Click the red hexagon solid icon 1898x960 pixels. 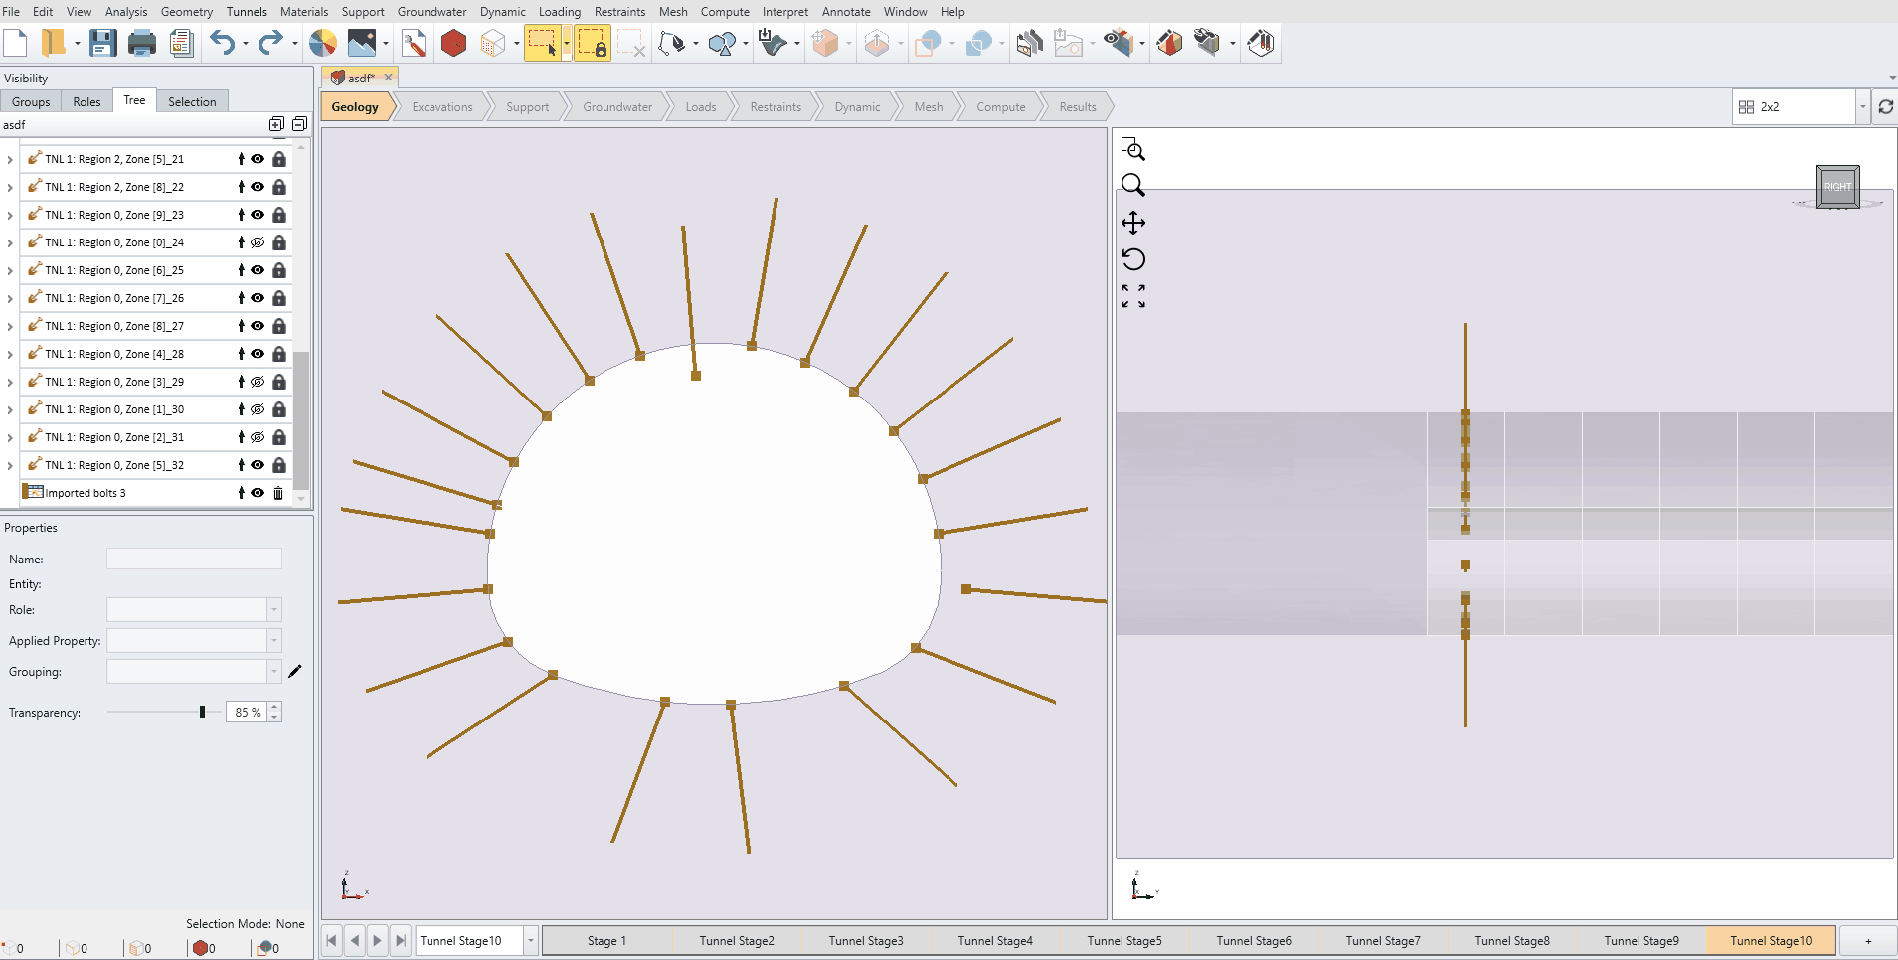pos(453,43)
